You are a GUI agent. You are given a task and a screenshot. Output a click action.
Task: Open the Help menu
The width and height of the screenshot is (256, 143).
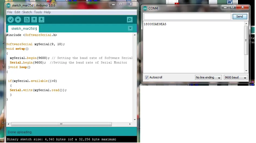point(47,12)
